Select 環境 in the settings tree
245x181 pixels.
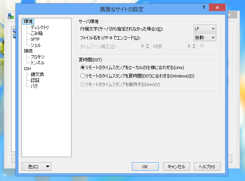[28, 22]
